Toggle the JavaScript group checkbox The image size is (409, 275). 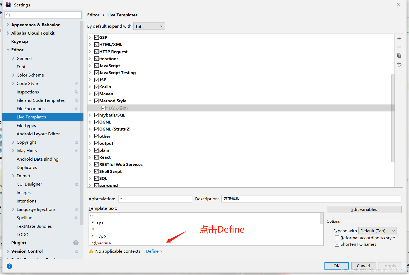[97, 66]
